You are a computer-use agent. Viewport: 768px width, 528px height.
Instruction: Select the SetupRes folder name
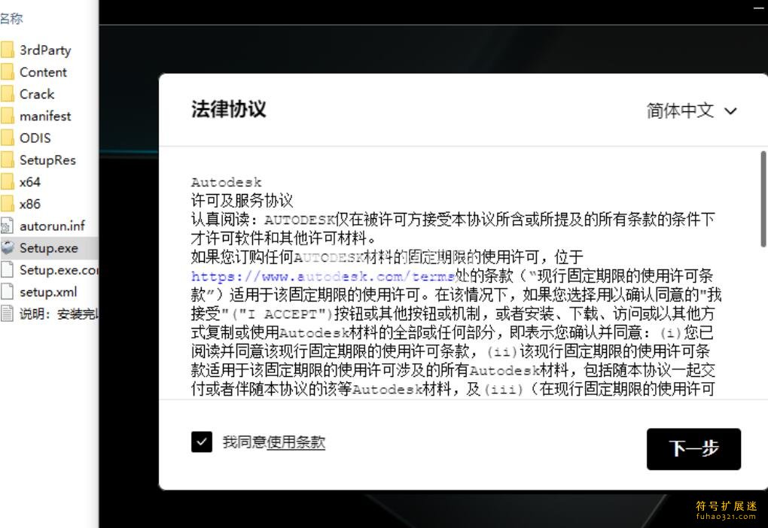coord(47,160)
